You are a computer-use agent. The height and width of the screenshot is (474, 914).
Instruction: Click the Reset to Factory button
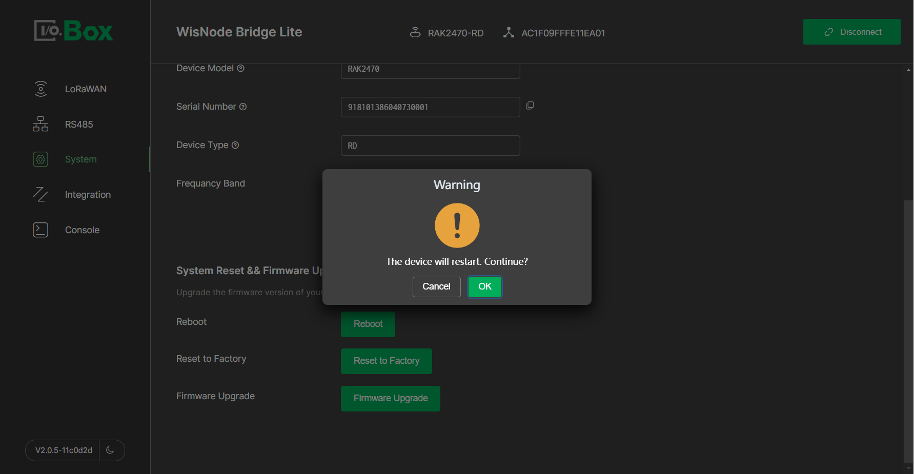pyautogui.click(x=387, y=361)
